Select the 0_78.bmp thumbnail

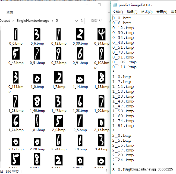pos(58,54)
